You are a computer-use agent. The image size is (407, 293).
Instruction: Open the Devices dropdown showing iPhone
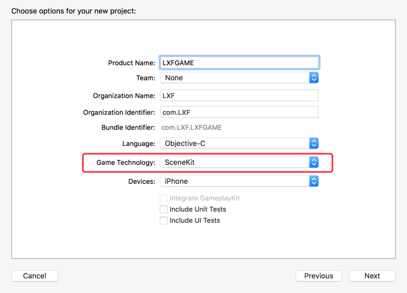pyautogui.click(x=235, y=182)
